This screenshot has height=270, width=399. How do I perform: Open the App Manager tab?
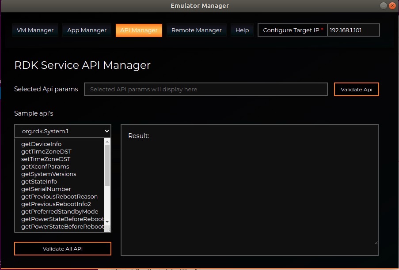pos(87,30)
